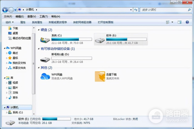Select the WPS网盘 cloud icon

45,76
